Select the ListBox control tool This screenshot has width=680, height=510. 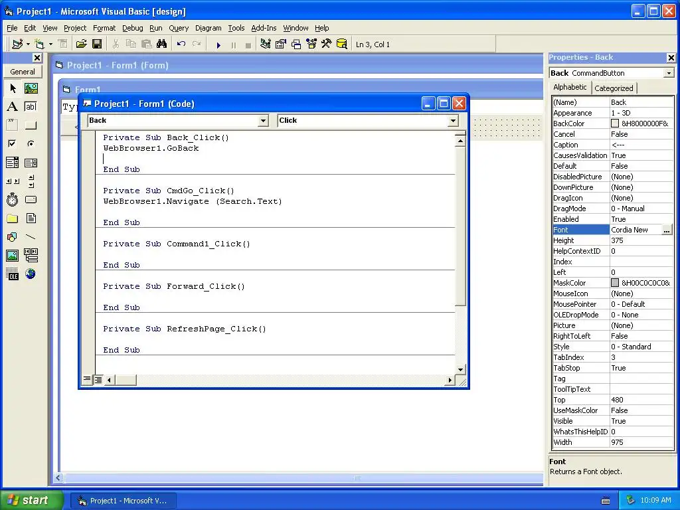[x=31, y=163]
